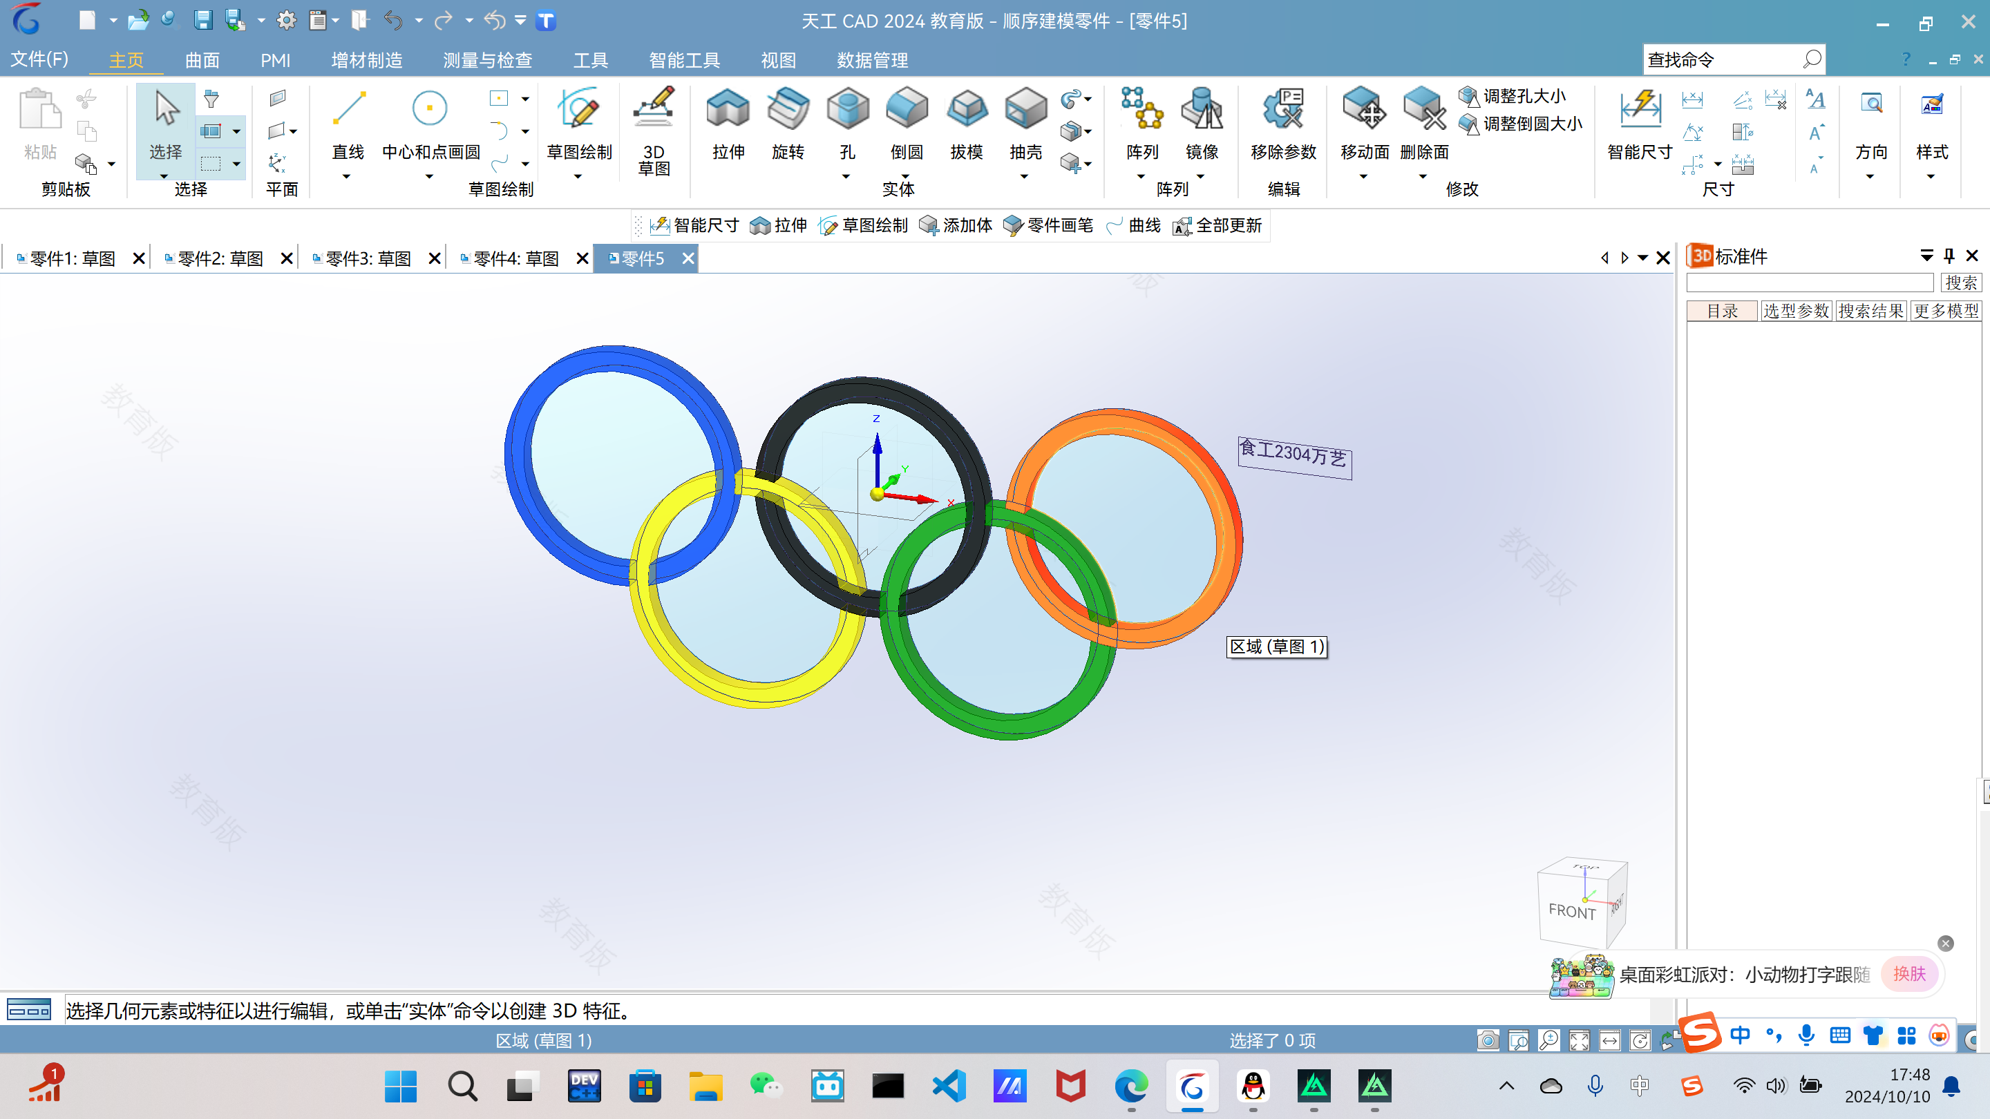This screenshot has width=1990, height=1119.
Task: Open Visual Studio Code from taskbar
Action: coord(949,1086)
